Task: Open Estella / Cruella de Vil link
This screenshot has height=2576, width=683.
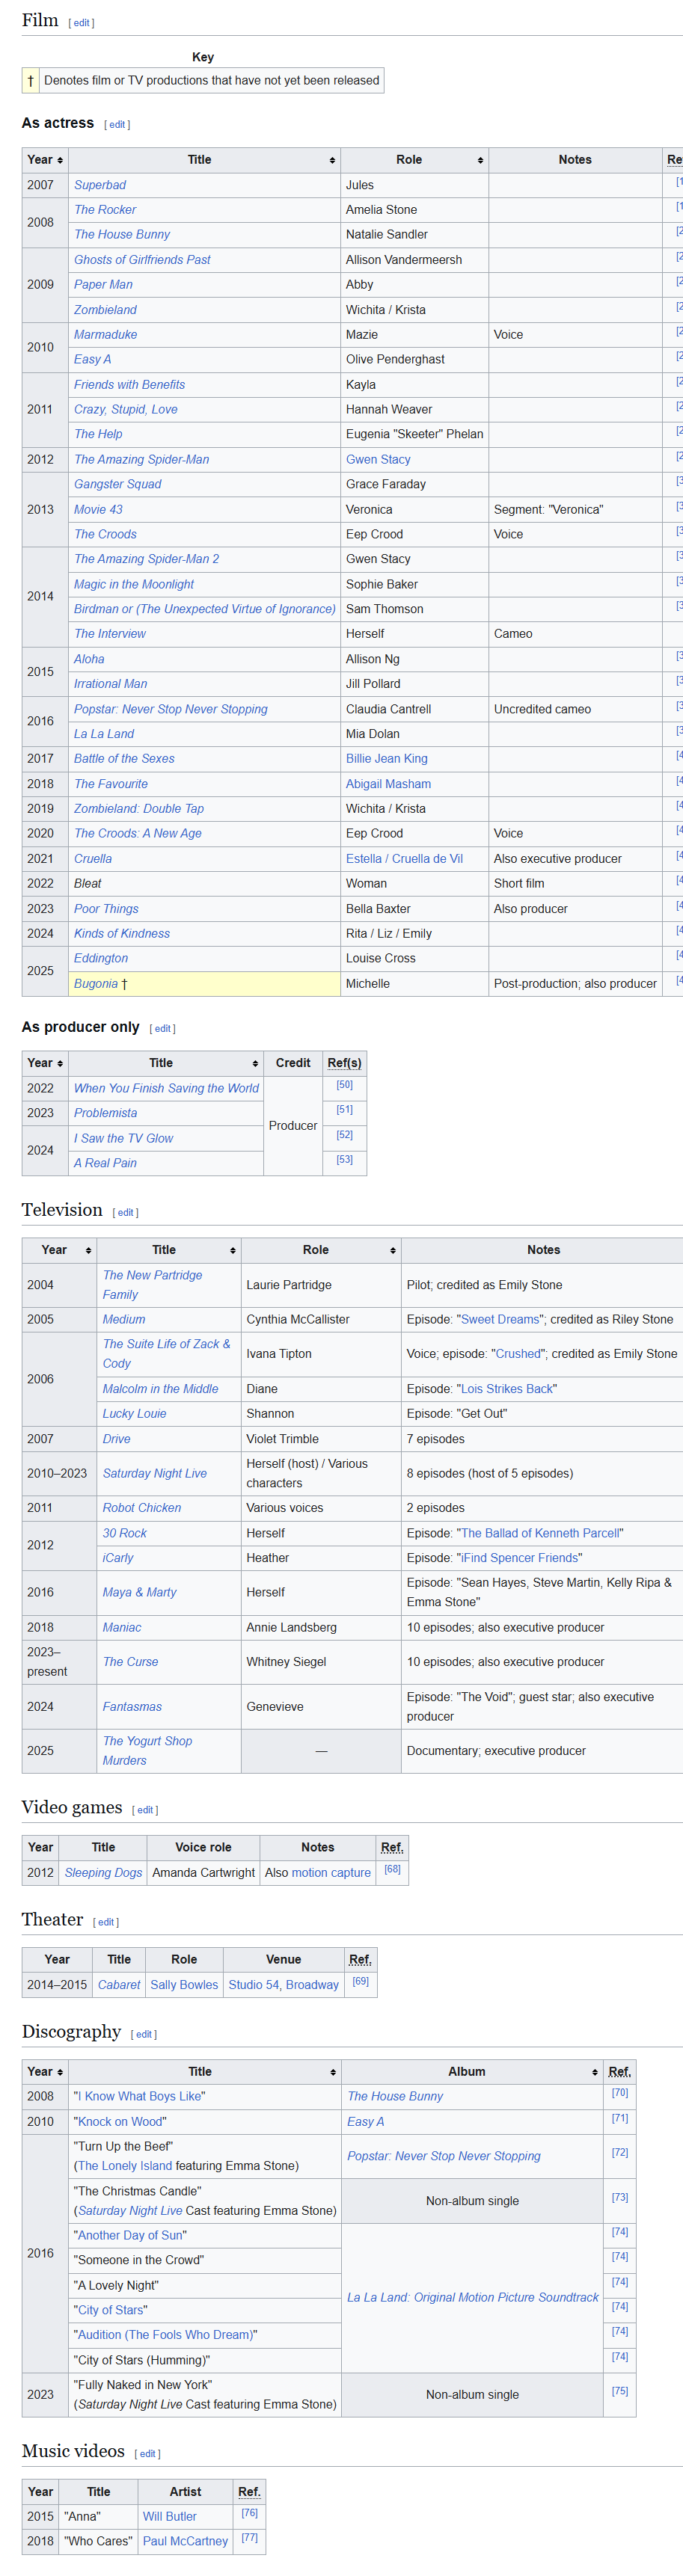Action: (404, 859)
